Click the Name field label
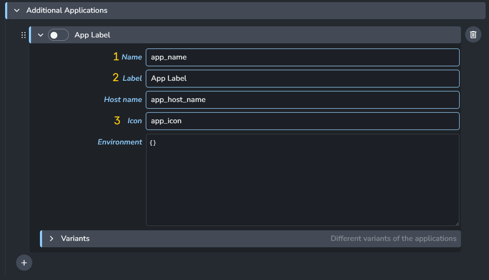 click(132, 57)
